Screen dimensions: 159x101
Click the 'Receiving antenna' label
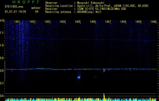coord(58,12)
